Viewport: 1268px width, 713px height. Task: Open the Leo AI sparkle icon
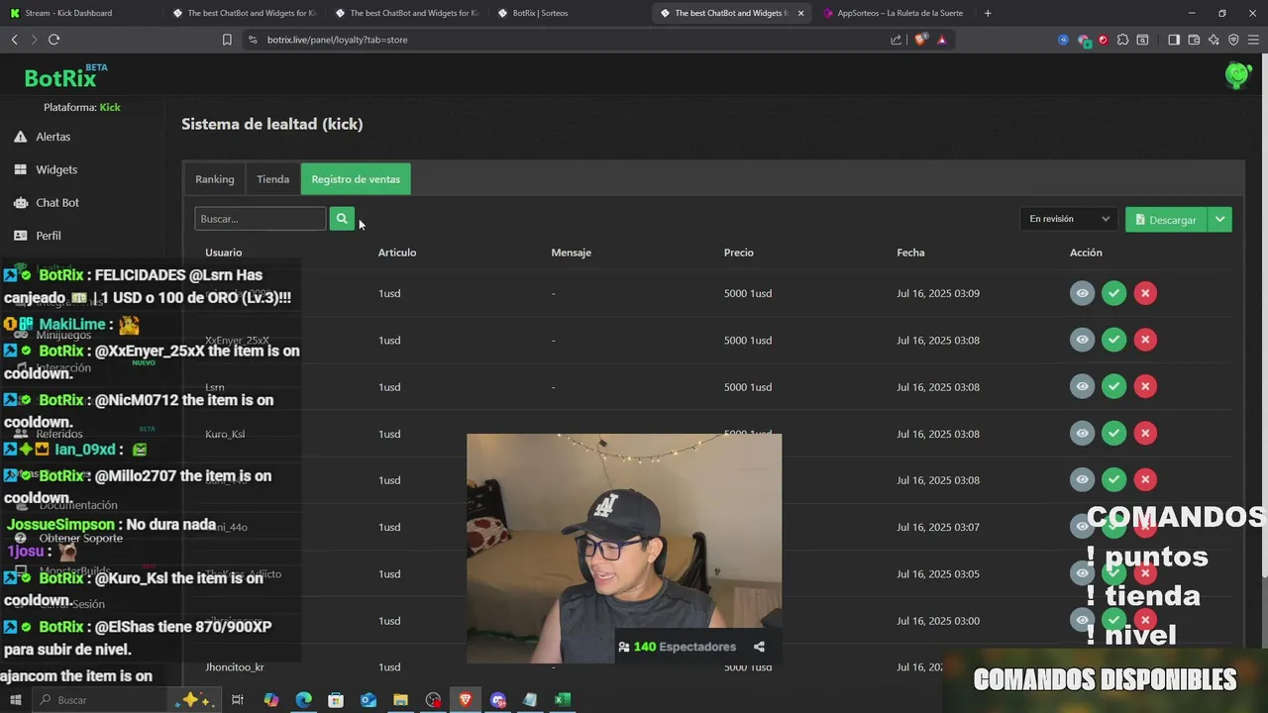click(1214, 40)
